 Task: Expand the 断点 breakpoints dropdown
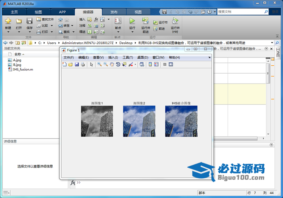[x=118, y=31]
